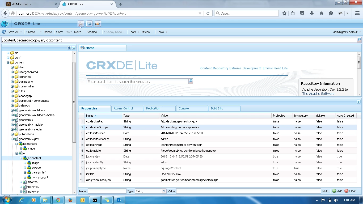Viewport: 363px width, 204px height.
Task: Switch to the AEM Projects browser tab
Action: [31, 4]
